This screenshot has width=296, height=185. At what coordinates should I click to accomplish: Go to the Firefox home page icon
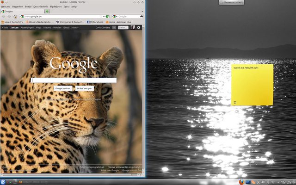[x=15, y=17]
